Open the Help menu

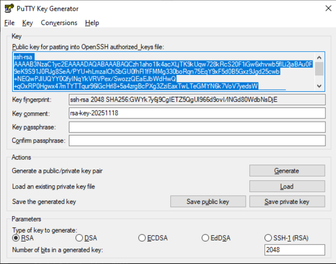92,23
